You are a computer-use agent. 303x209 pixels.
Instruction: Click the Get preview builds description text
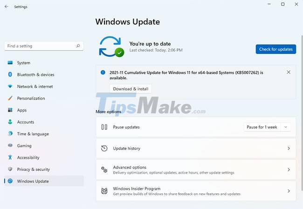click(x=177, y=194)
